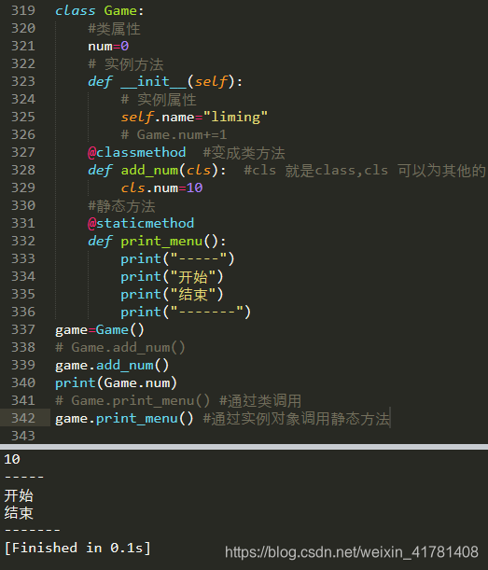This screenshot has width=488, height=570.
Task: Click the 'def add_num(cls):' definition
Action: point(157,170)
